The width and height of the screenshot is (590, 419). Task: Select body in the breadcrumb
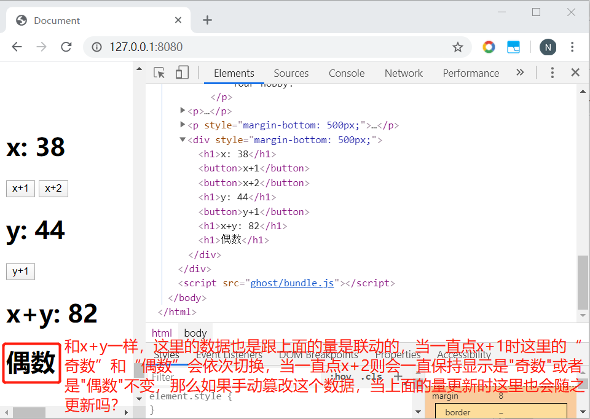coord(195,333)
